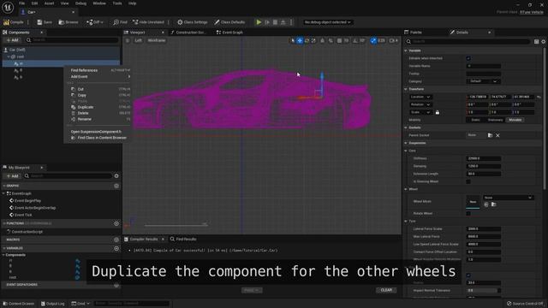Toggle grid snapping in viewport toolbar

tap(339, 40)
